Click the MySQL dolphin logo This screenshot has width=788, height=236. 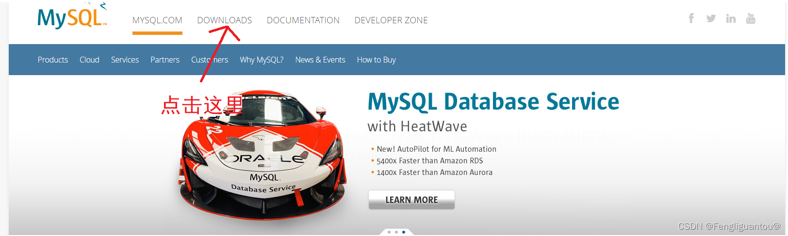pos(72,16)
